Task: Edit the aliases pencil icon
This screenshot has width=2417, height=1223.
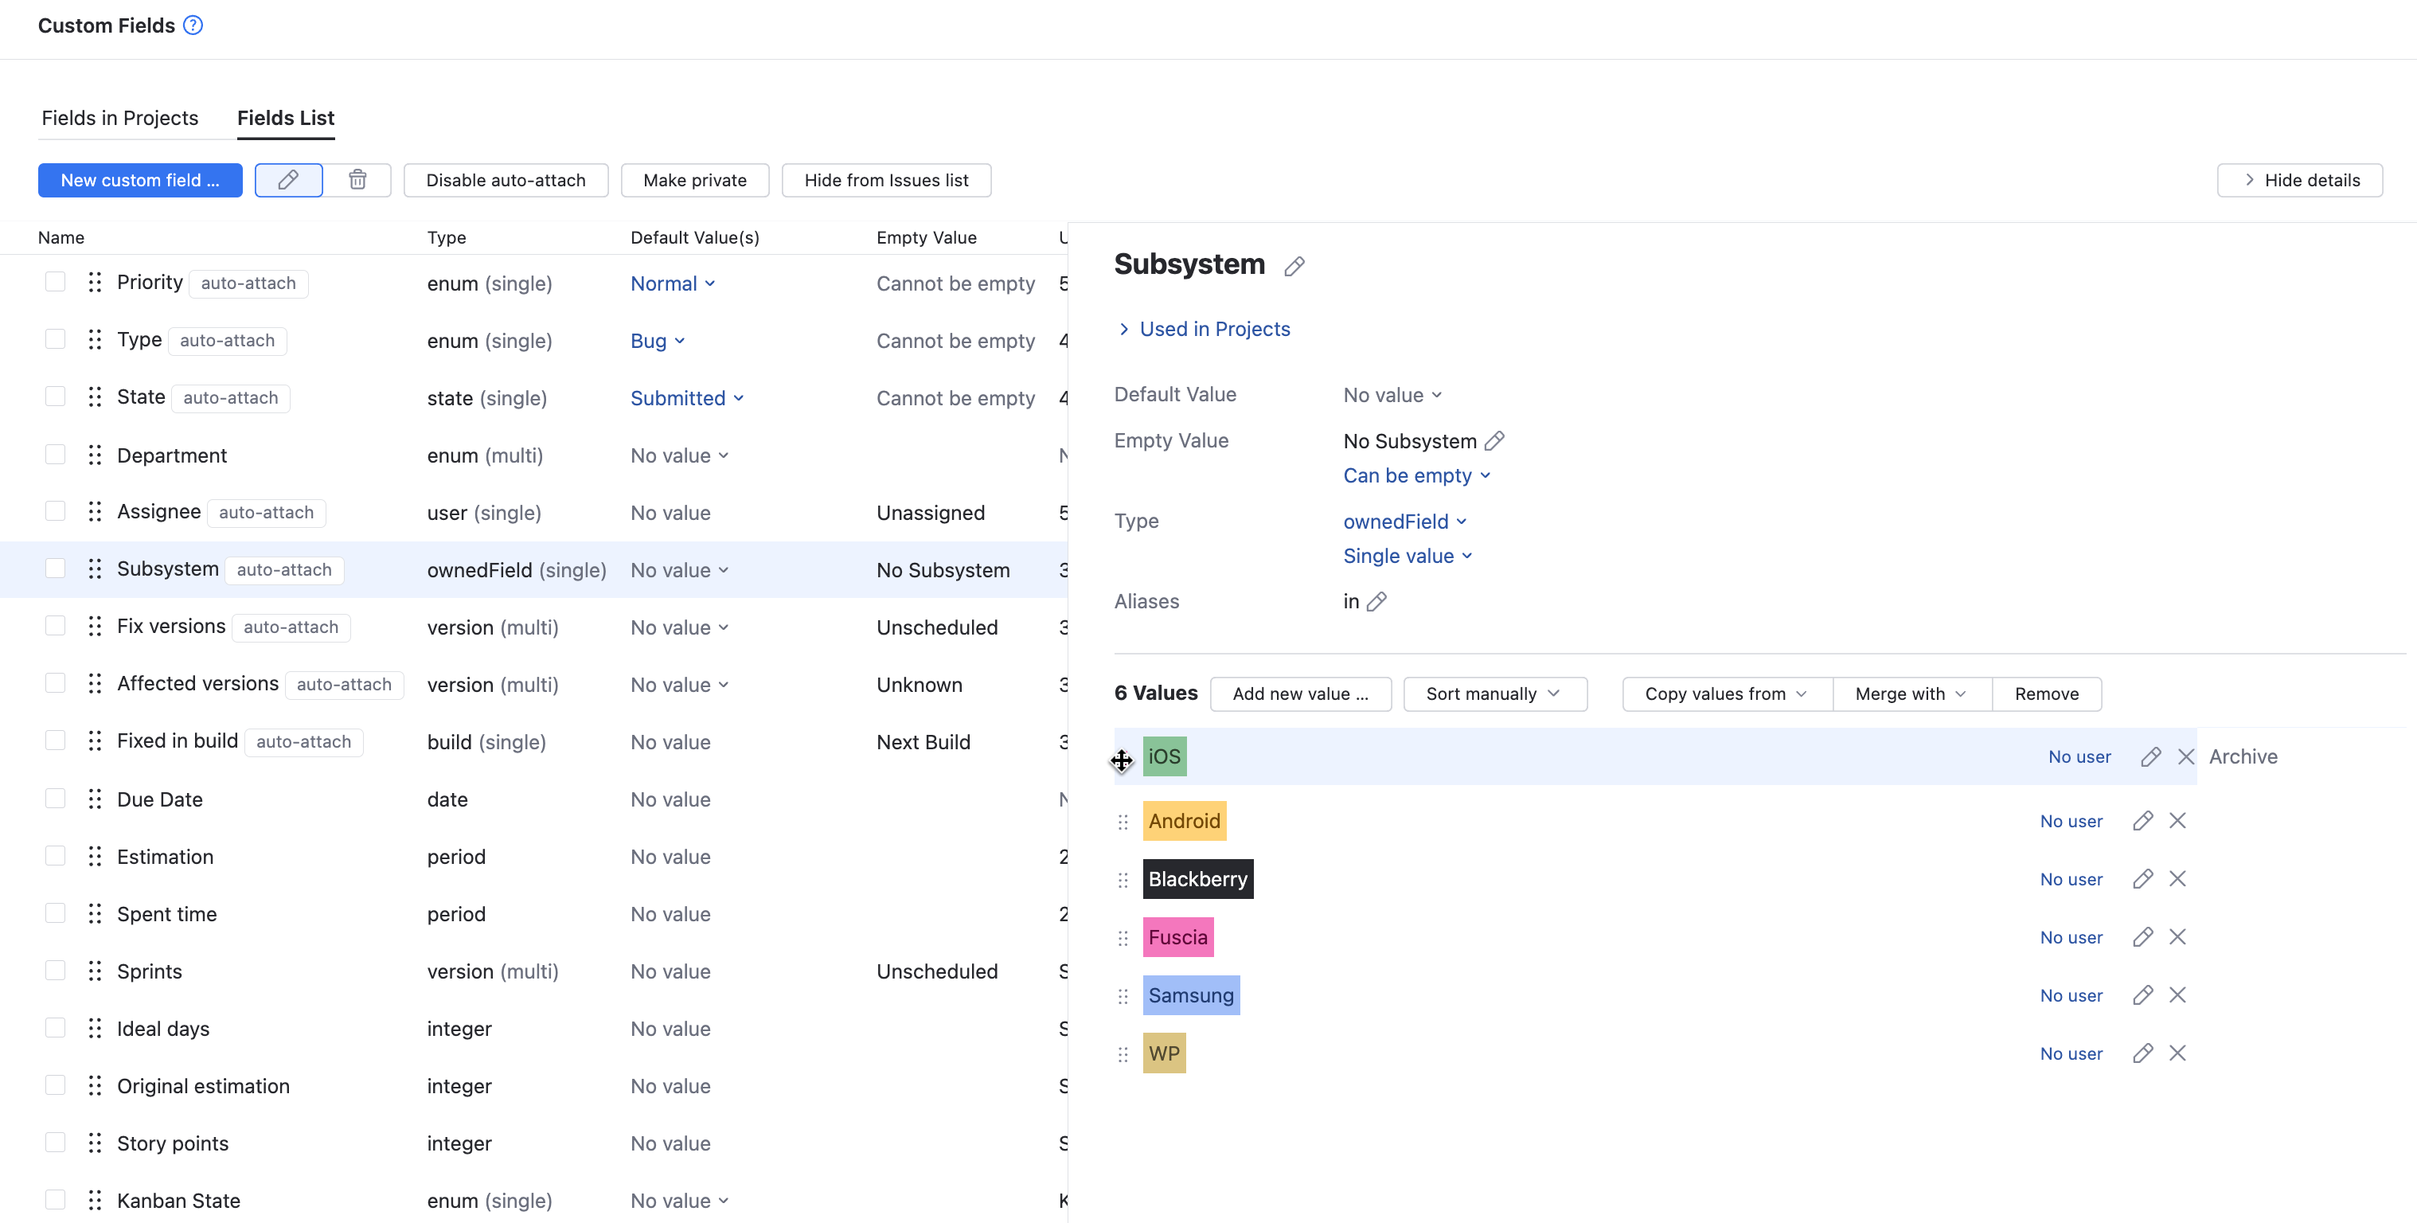Action: [x=1376, y=602]
